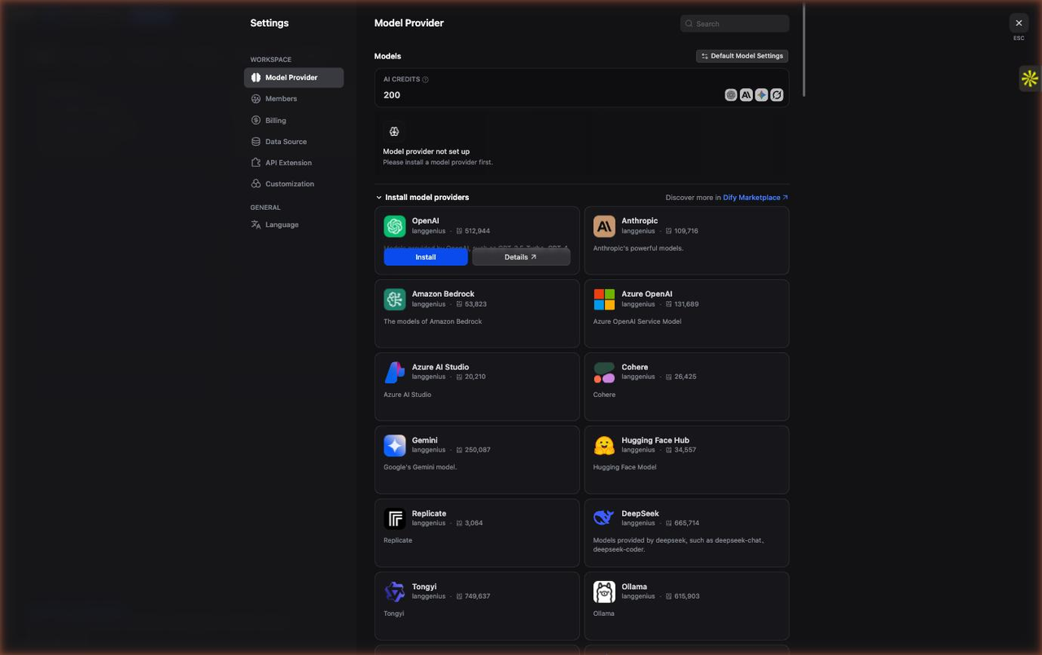View OpenAI provider Details
The image size is (1042, 655).
tap(521, 257)
